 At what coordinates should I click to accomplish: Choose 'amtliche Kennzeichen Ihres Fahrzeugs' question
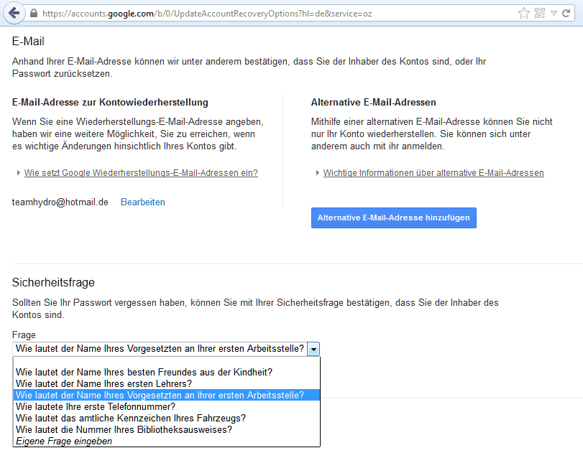coord(167,418)
